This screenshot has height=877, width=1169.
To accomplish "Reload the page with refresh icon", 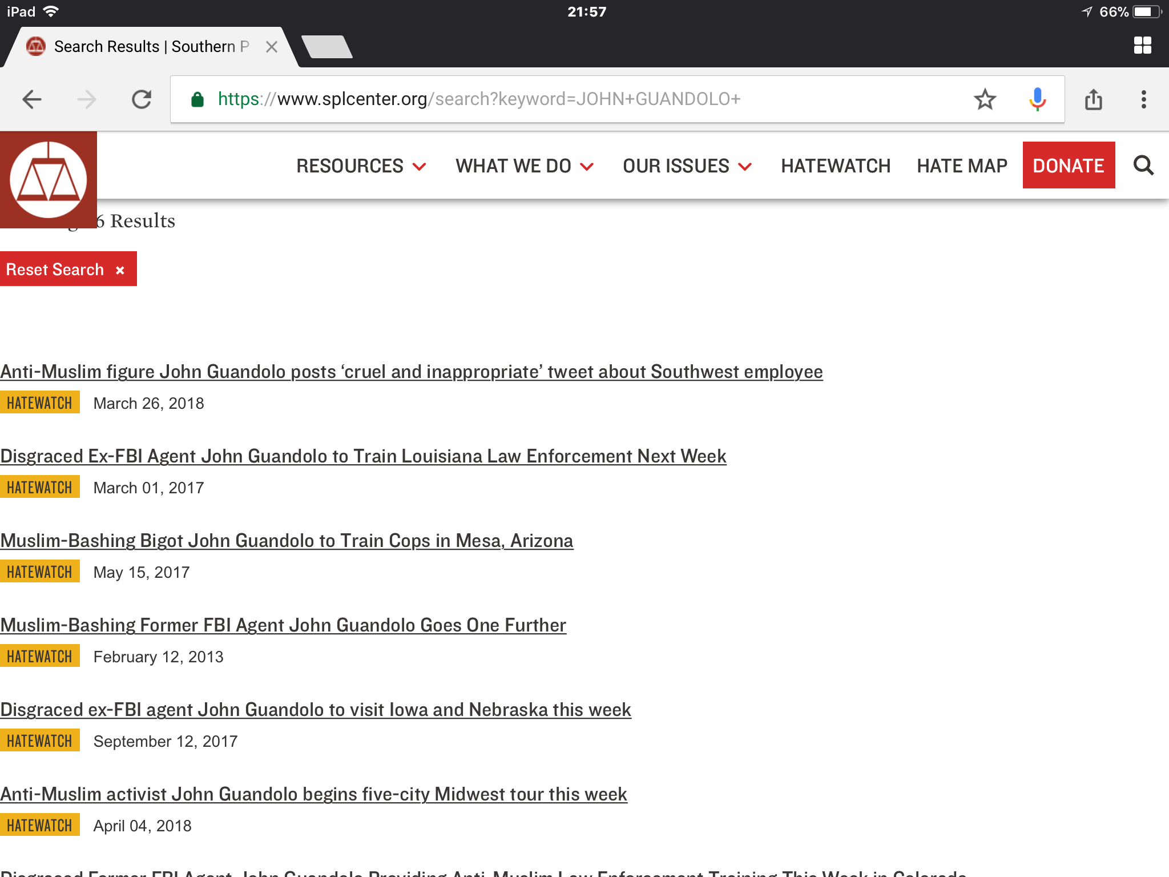I will pyautogui.click(x=142, y=99).
